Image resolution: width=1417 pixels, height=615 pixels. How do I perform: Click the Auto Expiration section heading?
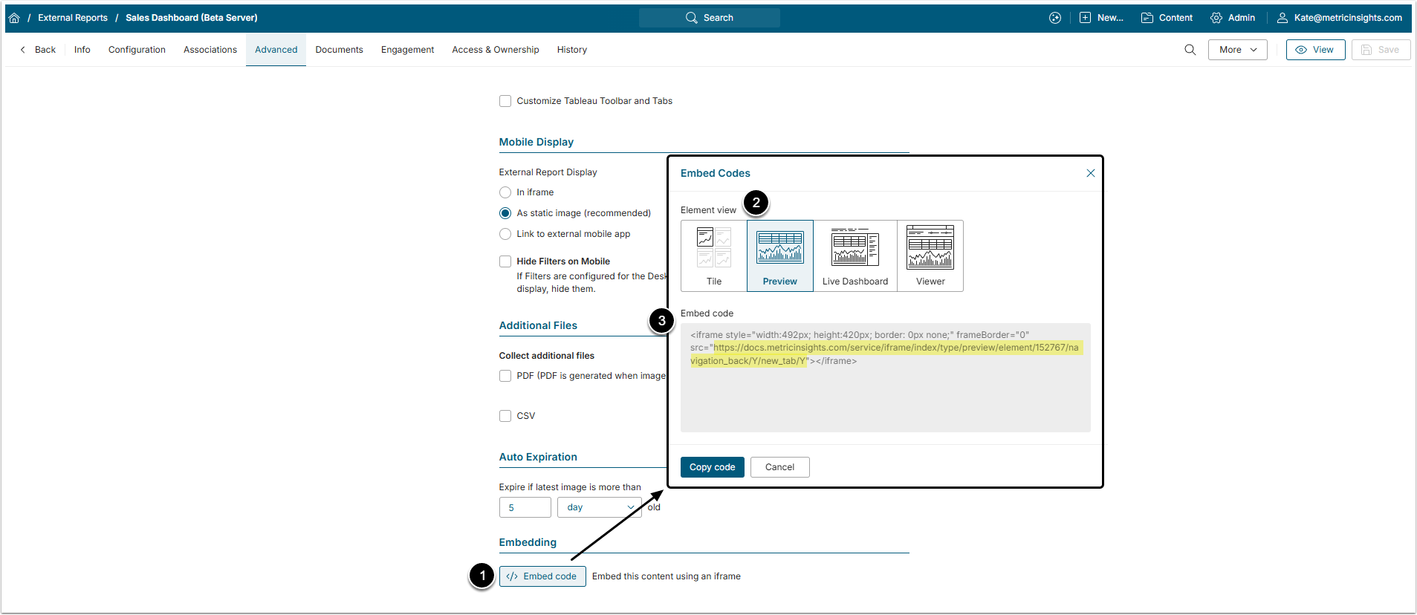click(x=538, y=457)
